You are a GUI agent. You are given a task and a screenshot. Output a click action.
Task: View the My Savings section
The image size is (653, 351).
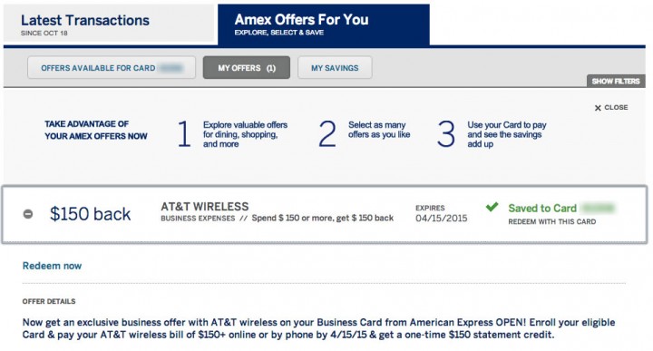[335, 68]
